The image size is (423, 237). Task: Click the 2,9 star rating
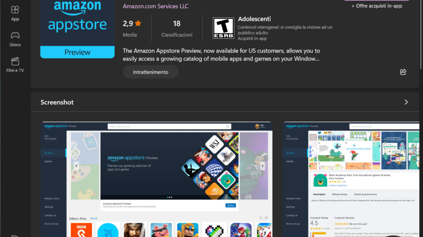[x=132, y=23]
